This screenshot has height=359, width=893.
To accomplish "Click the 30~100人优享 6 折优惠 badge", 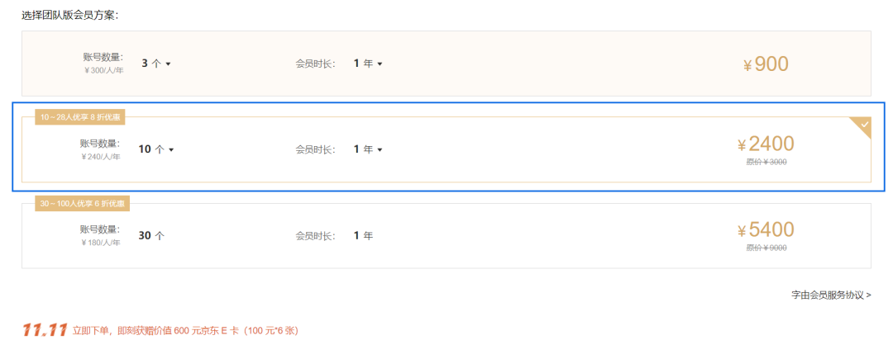I will click(x=82, y=203).
